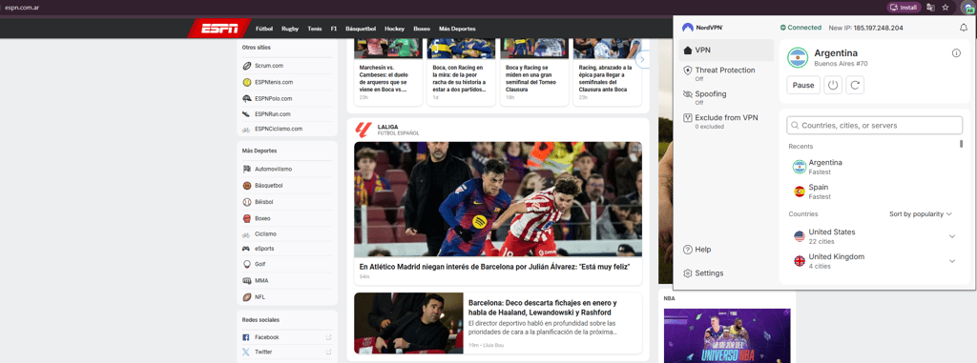Click the NordVPN notification bell icon

tap(964, 28)
